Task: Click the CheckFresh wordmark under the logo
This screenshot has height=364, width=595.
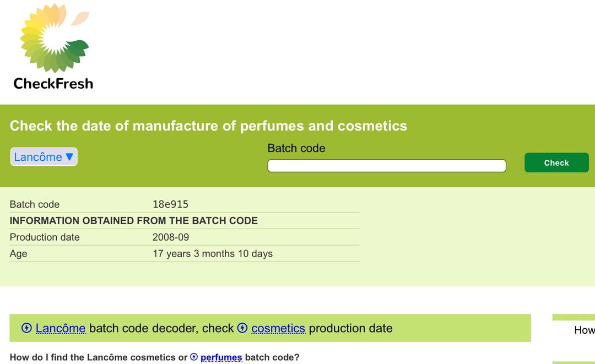Action: point(53,84)
